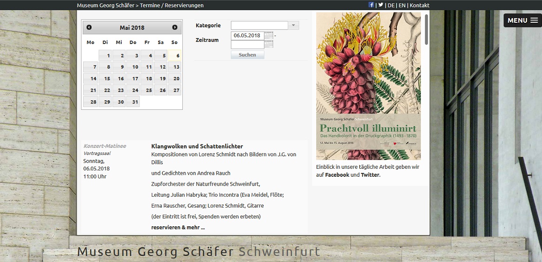Open date picker beside end date field
This screenshot has width=542, height=262.
point(269,44)
